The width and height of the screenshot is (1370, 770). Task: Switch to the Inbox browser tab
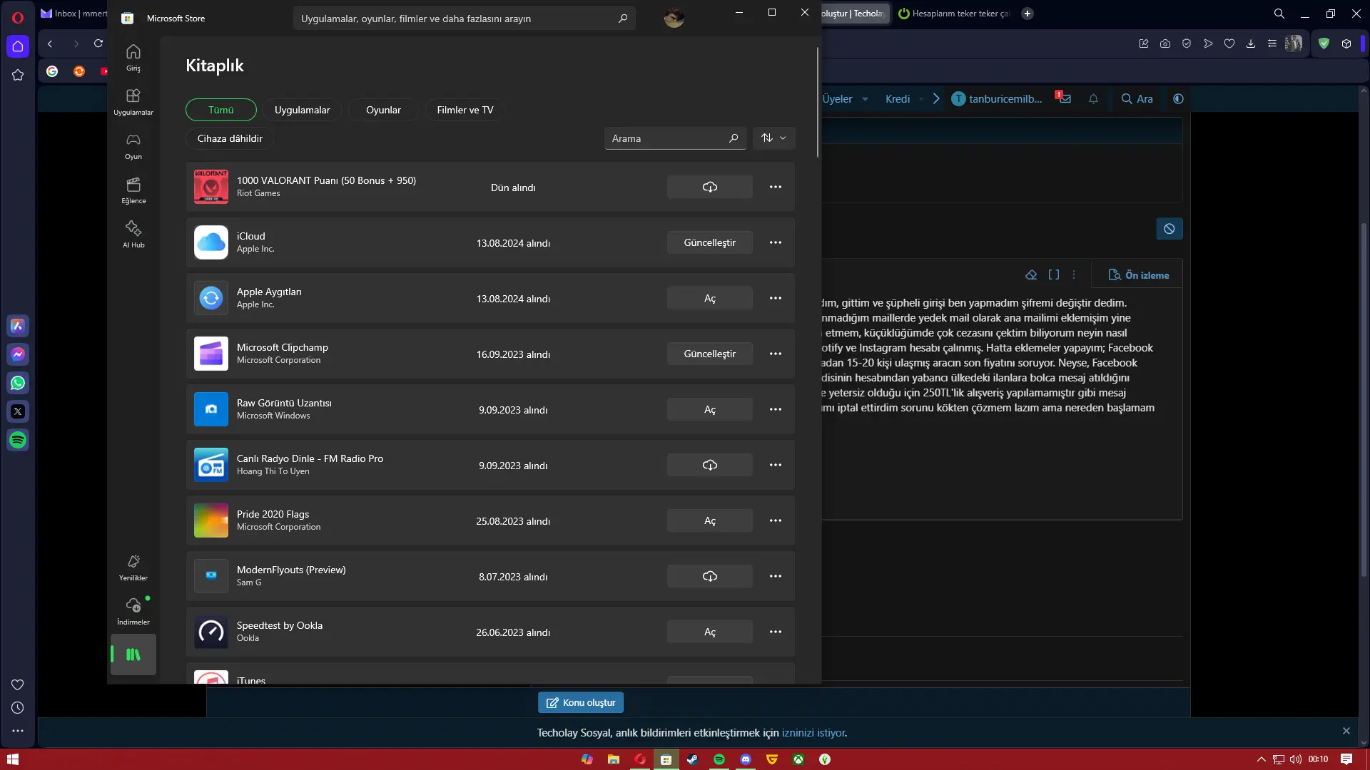(73, 14)
